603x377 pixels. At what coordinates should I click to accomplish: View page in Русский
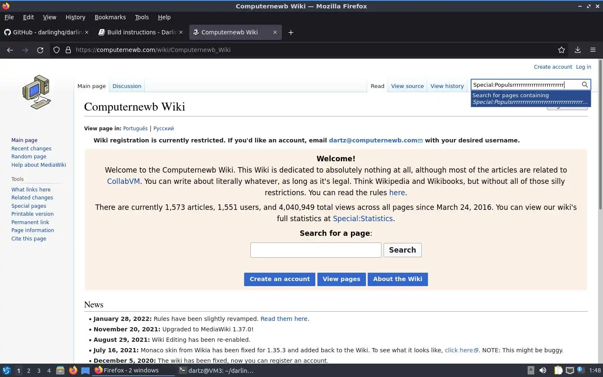click(163, 129)
